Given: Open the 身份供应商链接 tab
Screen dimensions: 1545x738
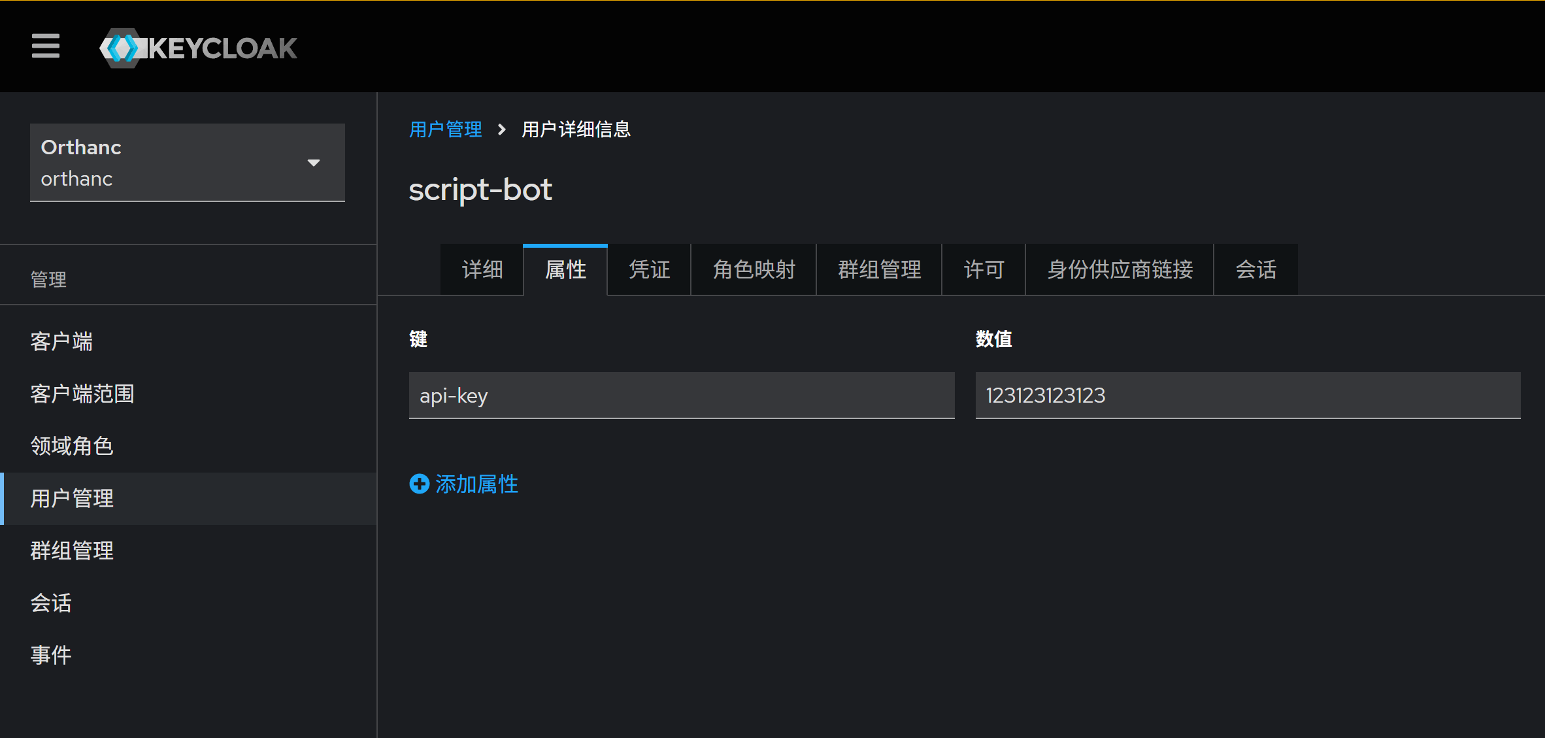Looking at the screenshot, I should point(1120,269).
